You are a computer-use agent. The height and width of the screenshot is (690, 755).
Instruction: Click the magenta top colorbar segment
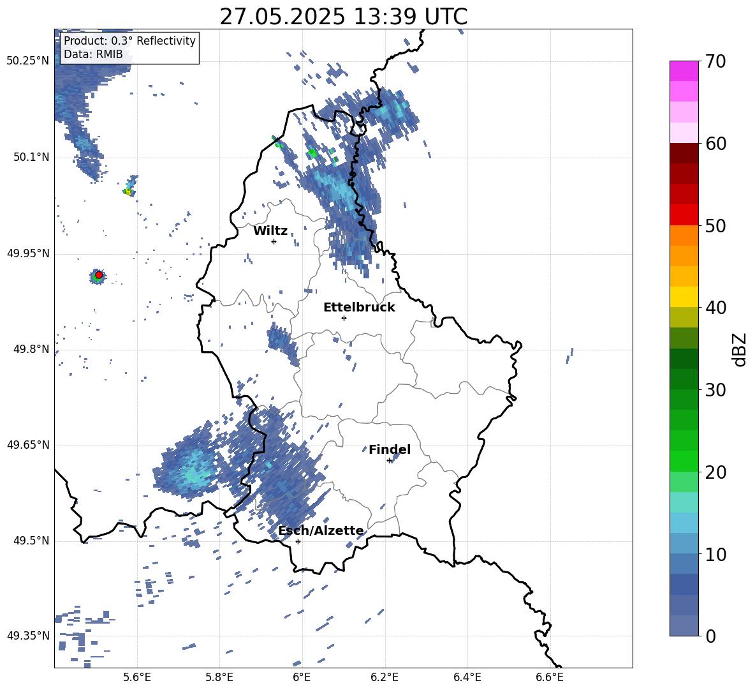(684, 71)
